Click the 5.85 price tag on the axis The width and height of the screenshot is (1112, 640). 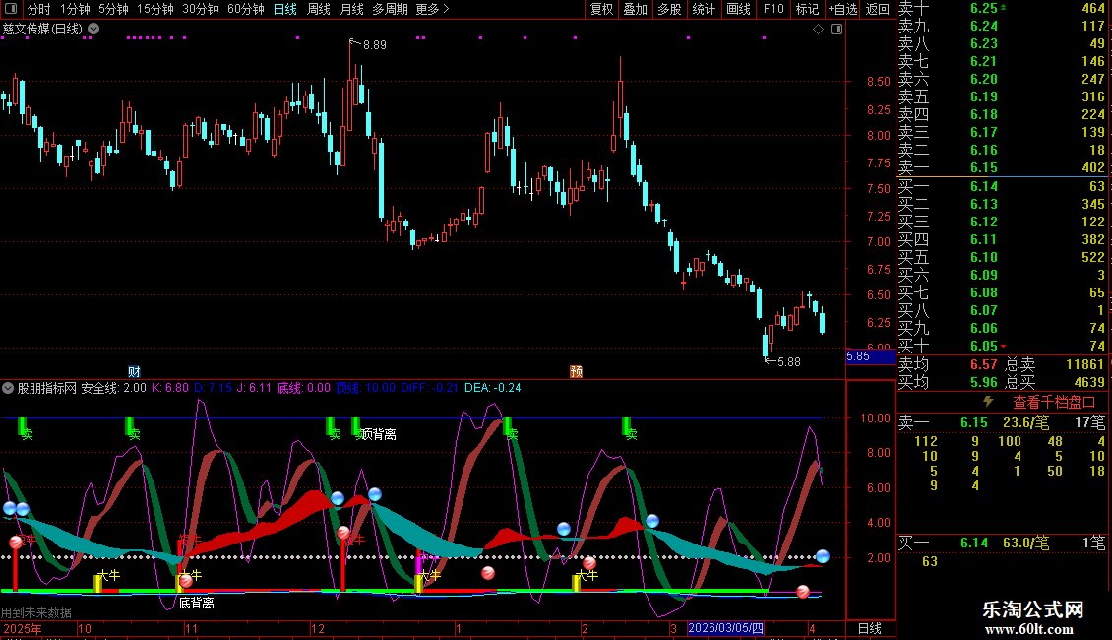coord(870,356)
